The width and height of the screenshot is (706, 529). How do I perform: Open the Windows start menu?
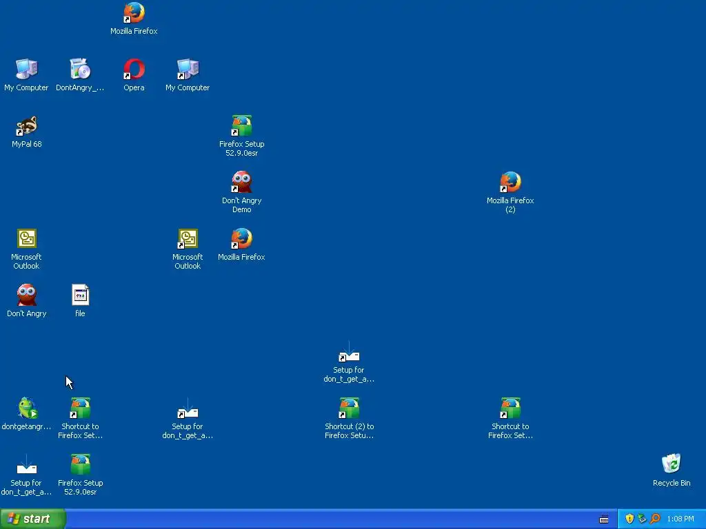[x=32, y=519]
